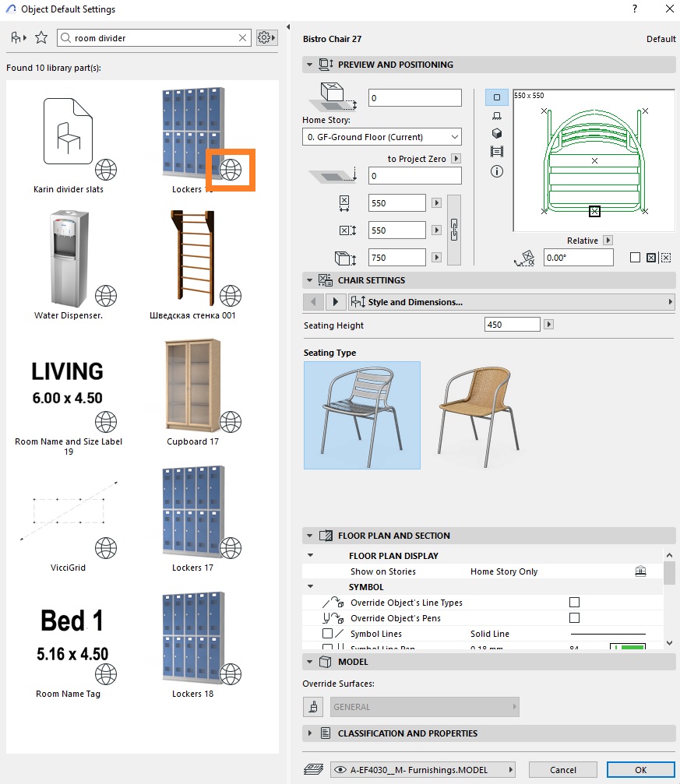Open A-EF4030 Furnishings layer dropdown
The image size is (680, 784).
(x=423, y=770)
